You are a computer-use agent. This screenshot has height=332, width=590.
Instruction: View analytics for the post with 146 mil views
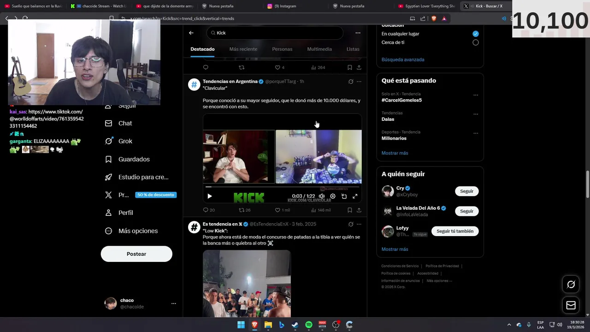point(321,210)
